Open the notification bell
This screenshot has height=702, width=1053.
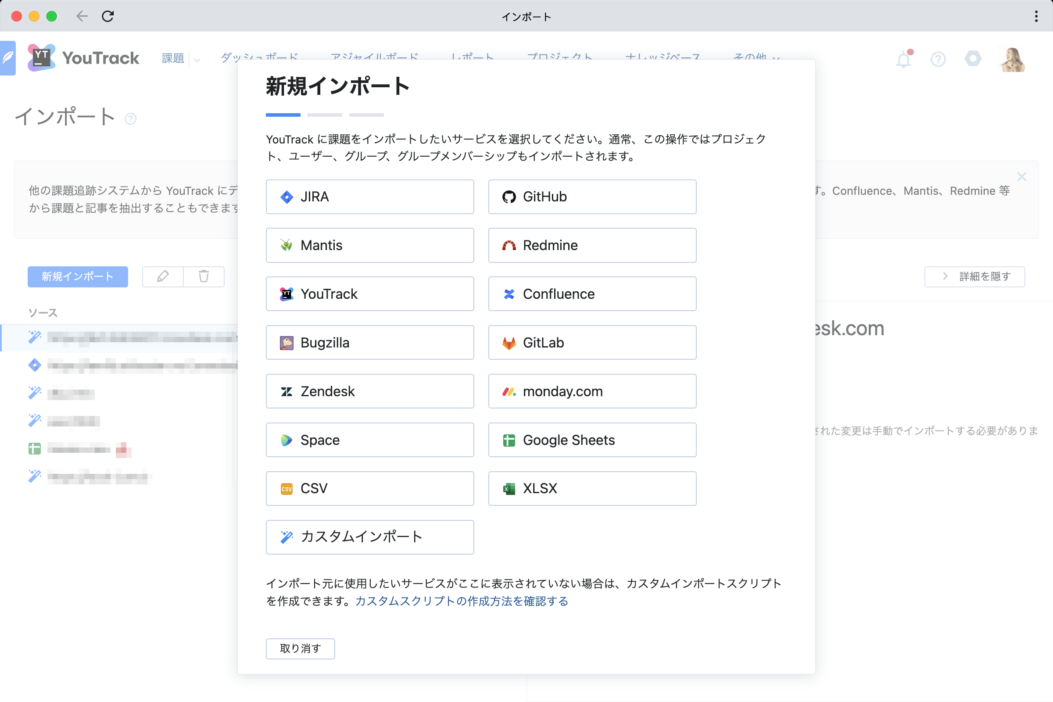(904, 59)
